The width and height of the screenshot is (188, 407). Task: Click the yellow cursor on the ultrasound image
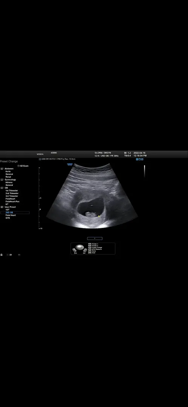click(99, 216)
